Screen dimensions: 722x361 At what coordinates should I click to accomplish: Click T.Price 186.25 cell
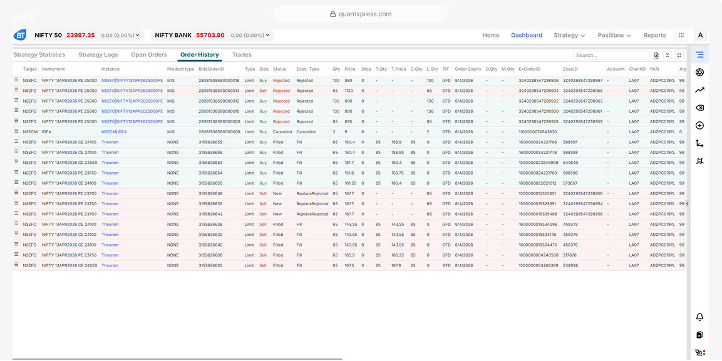[x=398, y=255]
